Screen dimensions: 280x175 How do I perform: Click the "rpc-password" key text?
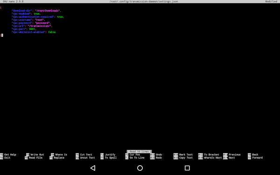[22, 23]
